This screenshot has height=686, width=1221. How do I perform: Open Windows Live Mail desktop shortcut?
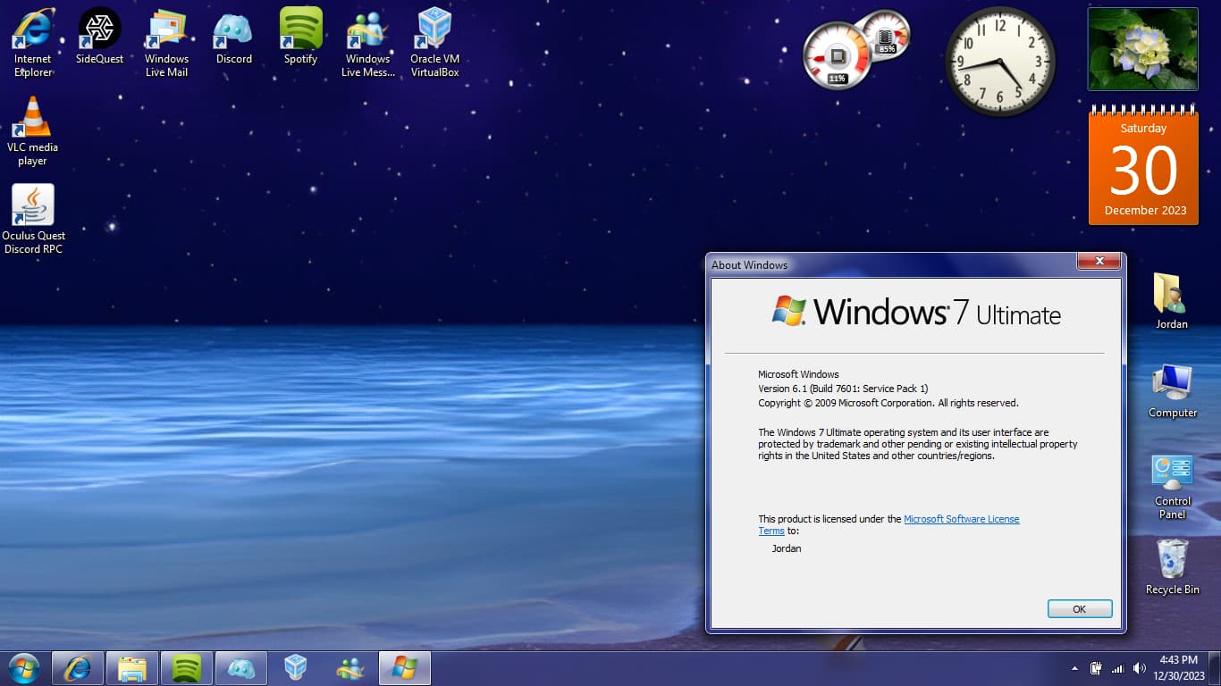pyautogui.click(x=167, y=42)
